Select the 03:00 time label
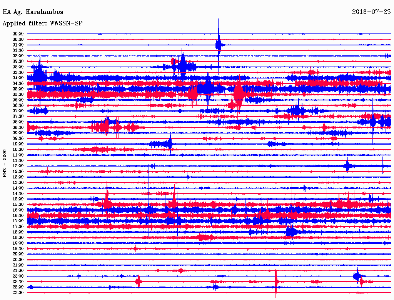The width and height of the screenshot is (394, 300). tap(18, 67)
